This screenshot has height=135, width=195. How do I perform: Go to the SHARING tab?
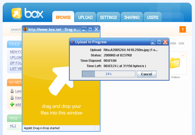[132, 17]
